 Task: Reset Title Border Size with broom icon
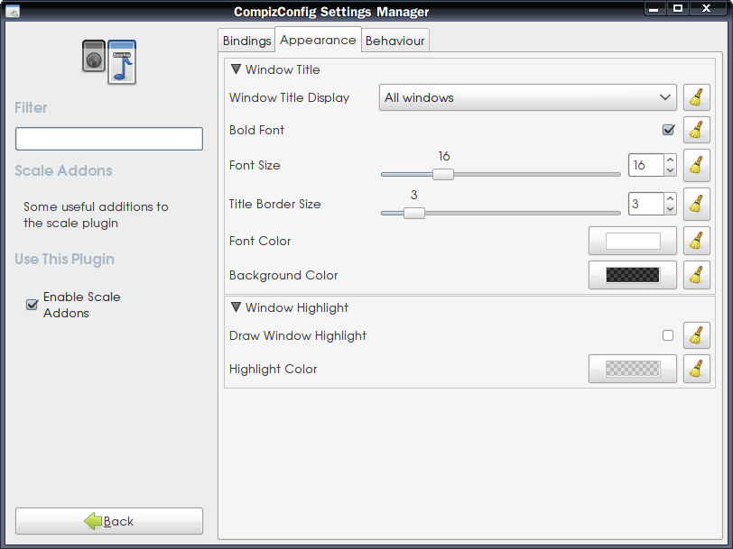click(x=697, y=204)
